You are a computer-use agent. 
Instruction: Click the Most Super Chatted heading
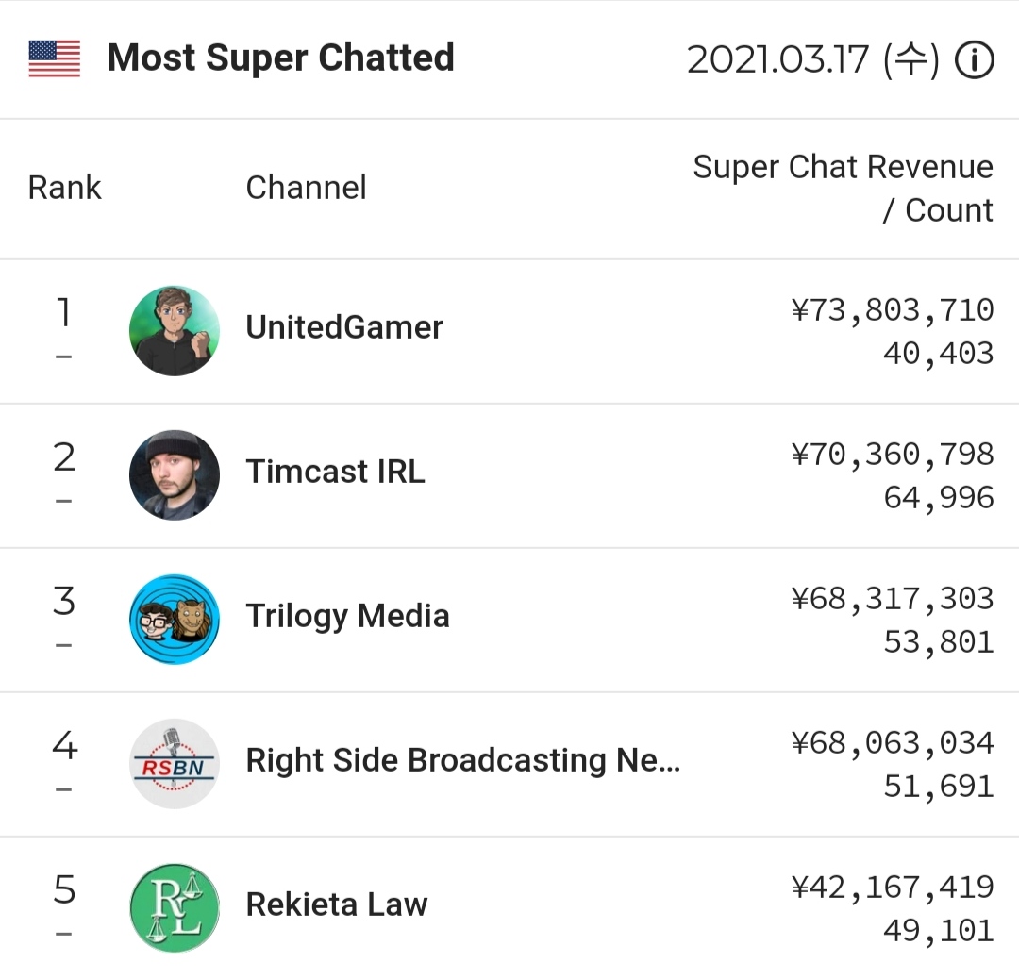pos(281,58)
